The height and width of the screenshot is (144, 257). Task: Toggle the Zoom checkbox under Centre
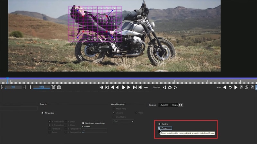[159, 128]
